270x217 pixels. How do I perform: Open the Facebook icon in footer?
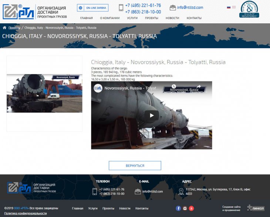pyautogui.click(x=178, y=208)
